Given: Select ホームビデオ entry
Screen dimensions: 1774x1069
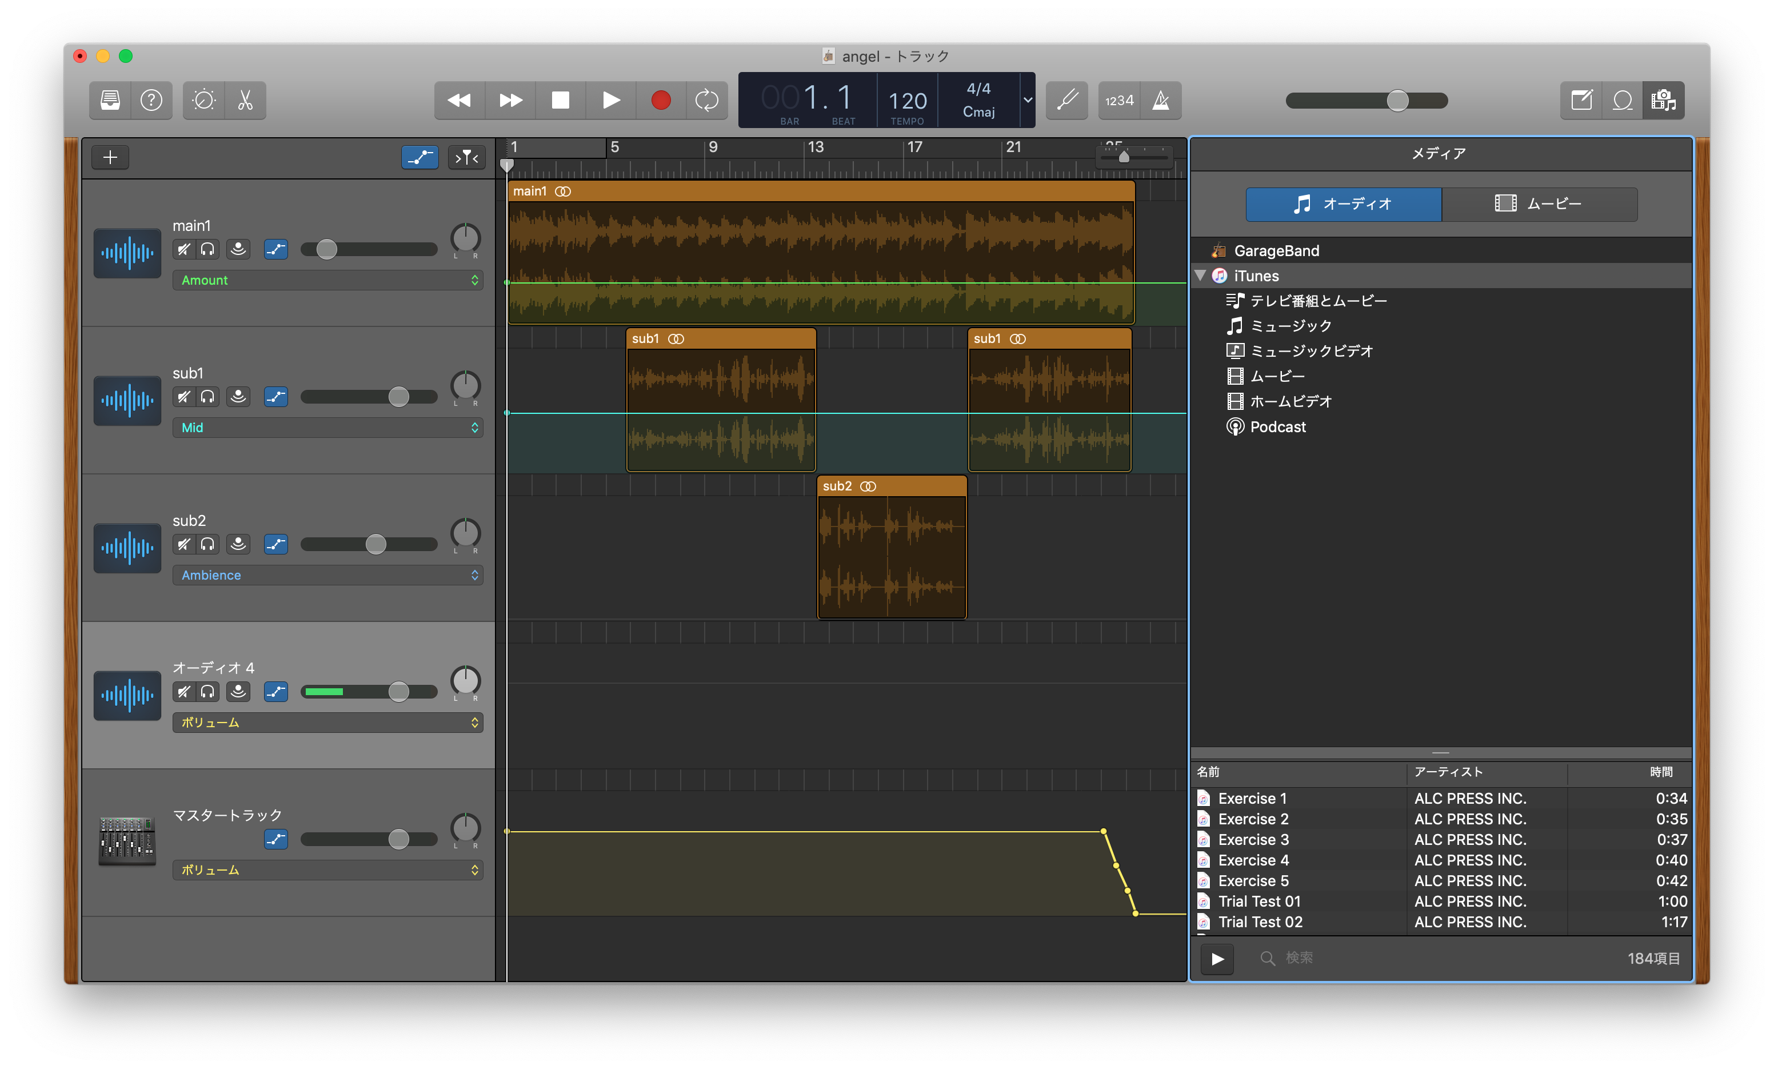Looking at the screenshot, I should pyautogui.click(x=1441, y=402).
